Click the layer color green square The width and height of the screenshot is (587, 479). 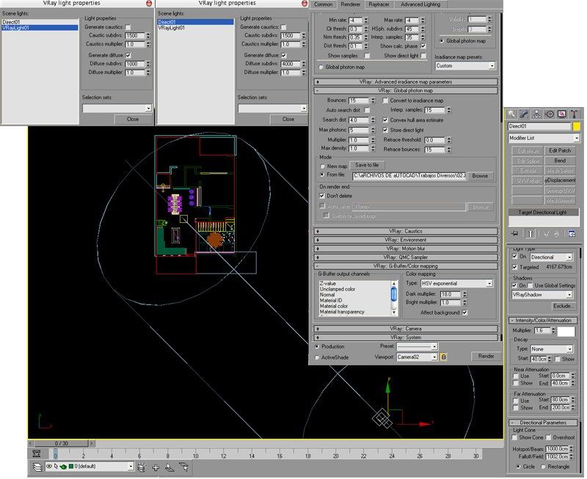(x=70, y=467)
